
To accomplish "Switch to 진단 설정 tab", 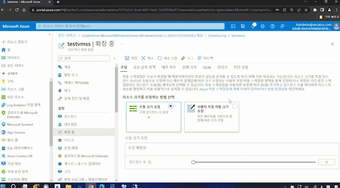I will tap(241, 67).
